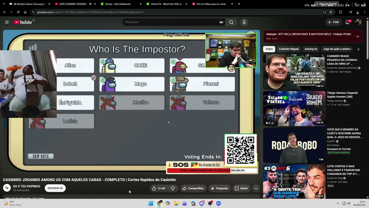Bookmark this page with the star
This screenshot has width=369, height=208.
pos(331,12)
